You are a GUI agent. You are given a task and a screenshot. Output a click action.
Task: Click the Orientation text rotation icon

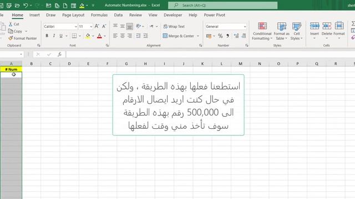[x=138, y=26]
